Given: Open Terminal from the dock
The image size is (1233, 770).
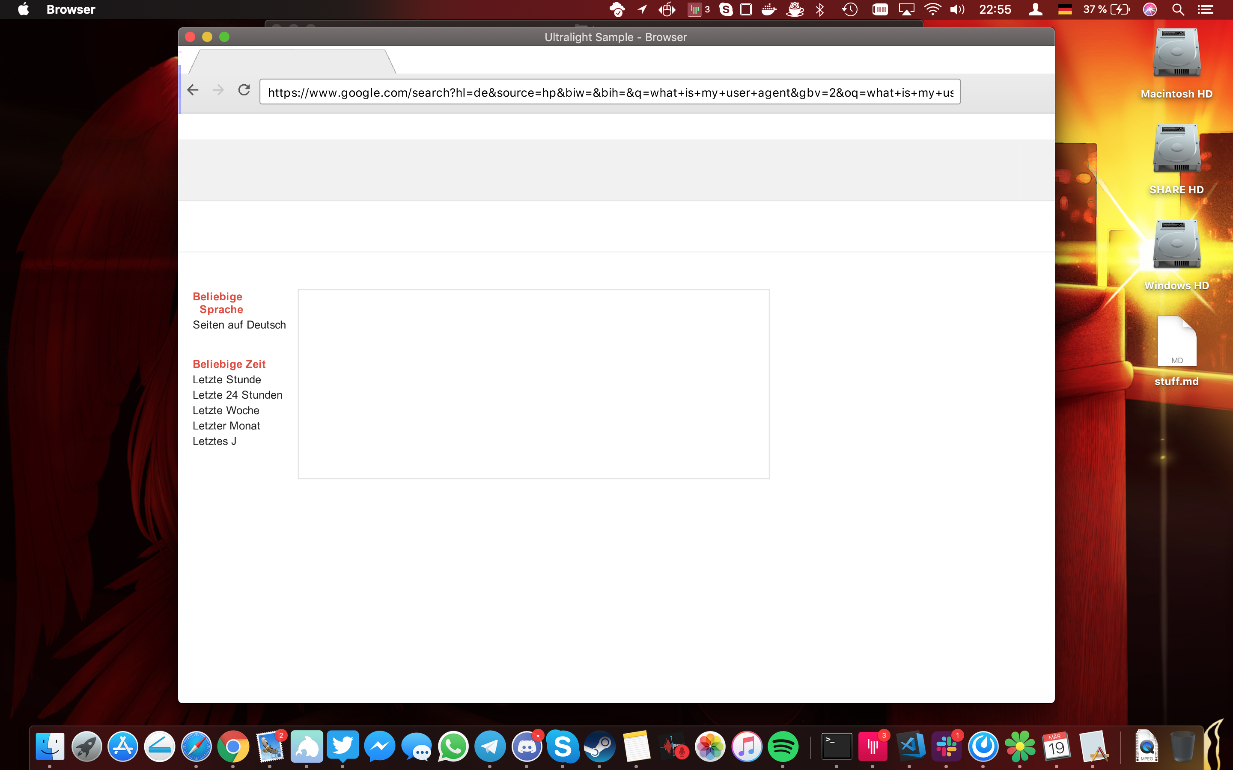Looking at the screenshot, I should pyautogui.click(x=837, y=746).
